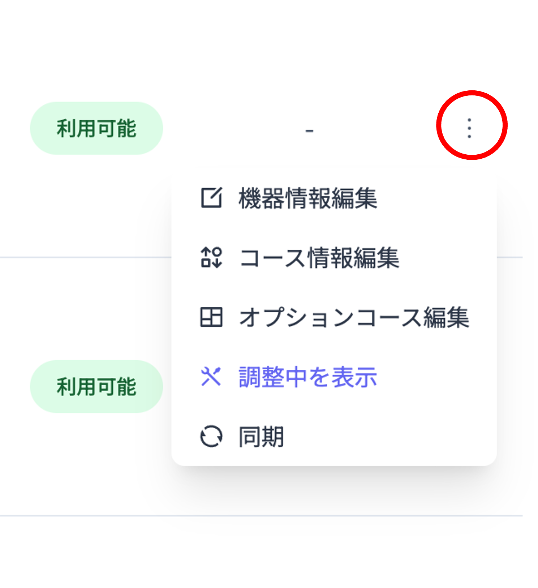538x588 pixels.
Task: Click the crossed tools icon beside 調整中を表示
Action: 211,377
